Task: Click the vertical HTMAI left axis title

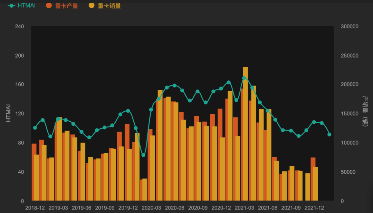Action: [x=8, y=113]
